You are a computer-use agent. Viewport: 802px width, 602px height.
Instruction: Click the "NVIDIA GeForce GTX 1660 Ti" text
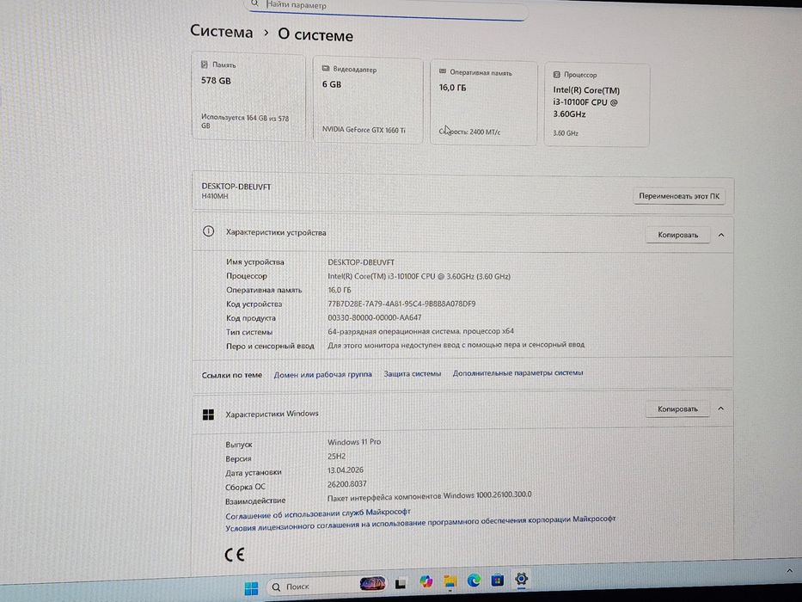coord(364,130)
